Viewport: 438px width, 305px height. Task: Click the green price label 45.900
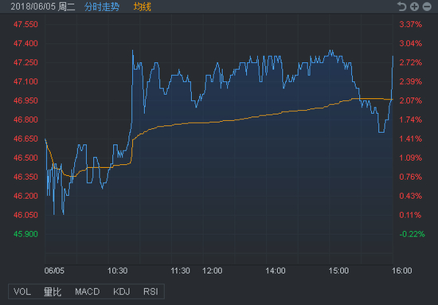point(25,234)
